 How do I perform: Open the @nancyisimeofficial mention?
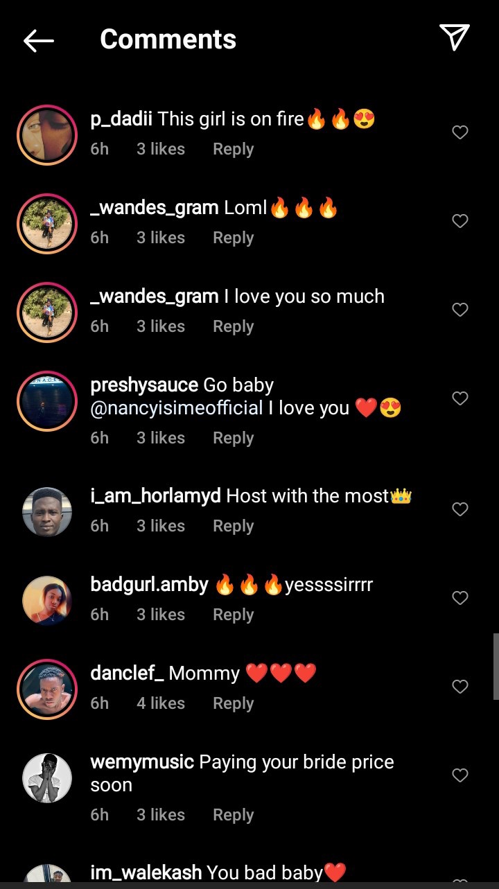coord(177,408)
